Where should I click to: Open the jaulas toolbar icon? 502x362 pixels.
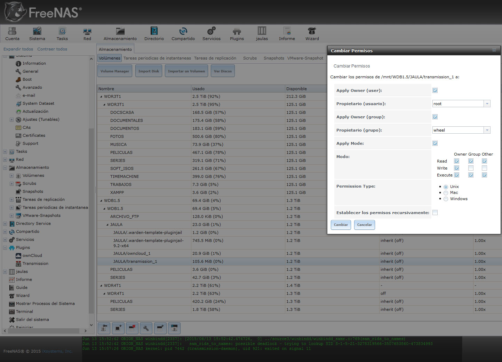(x=262, y=34)
